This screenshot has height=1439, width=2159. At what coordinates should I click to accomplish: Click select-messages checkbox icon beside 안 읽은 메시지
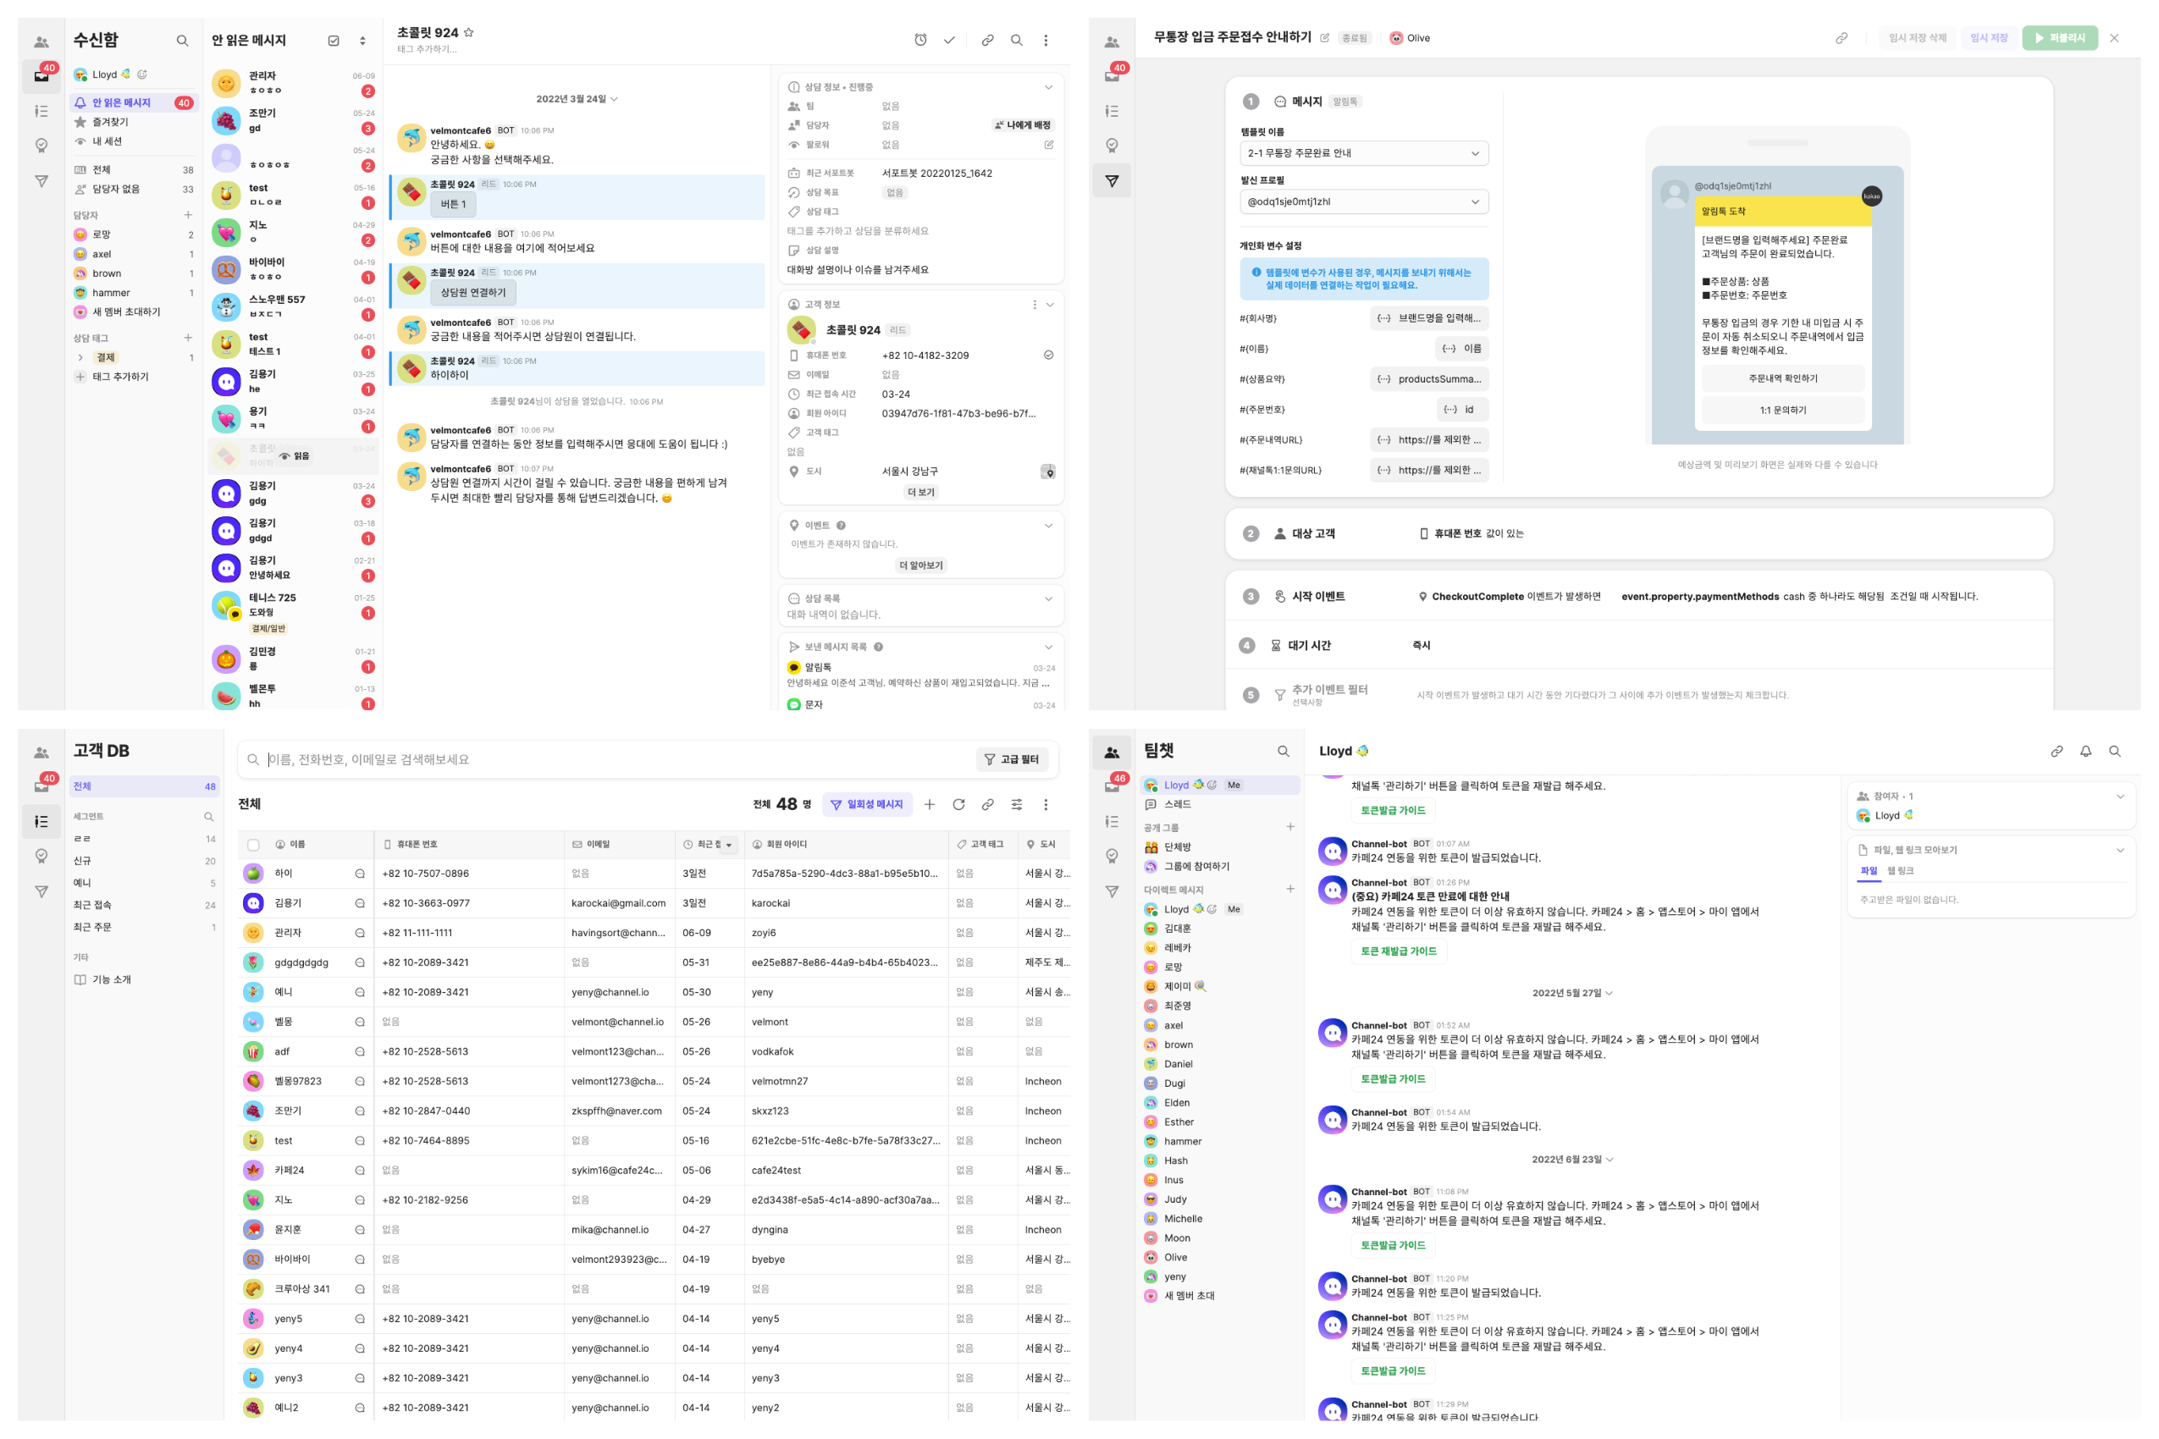(x=334, y=41)
